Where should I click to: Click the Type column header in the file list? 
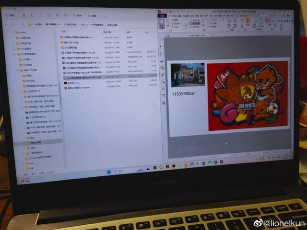pyautogui.click(x=128, y=32)
